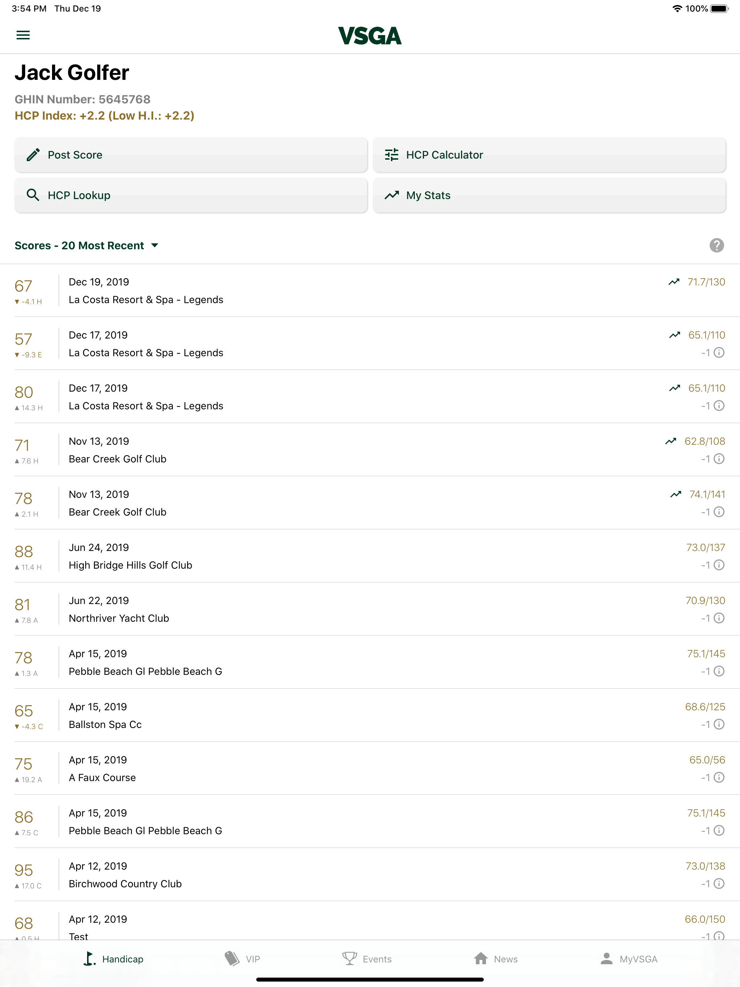The width and height of the screenshot is (740, 987).
Task: Tap info icon on Northriver Yacht Club score
Action: (x=719, y=618)
